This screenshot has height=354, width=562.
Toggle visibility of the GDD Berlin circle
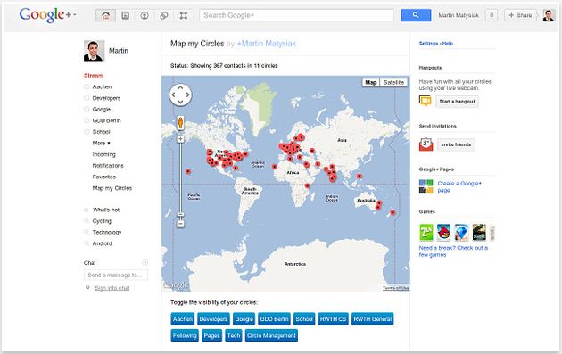pos(274,319)
